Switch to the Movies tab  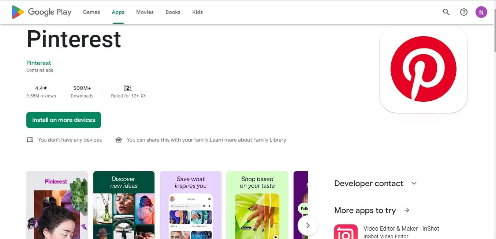coord(145,12)
